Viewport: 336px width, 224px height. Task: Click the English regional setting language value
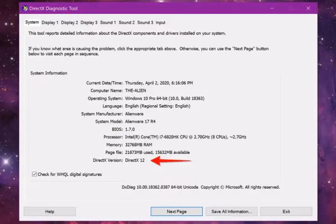[x=158, y=106]
